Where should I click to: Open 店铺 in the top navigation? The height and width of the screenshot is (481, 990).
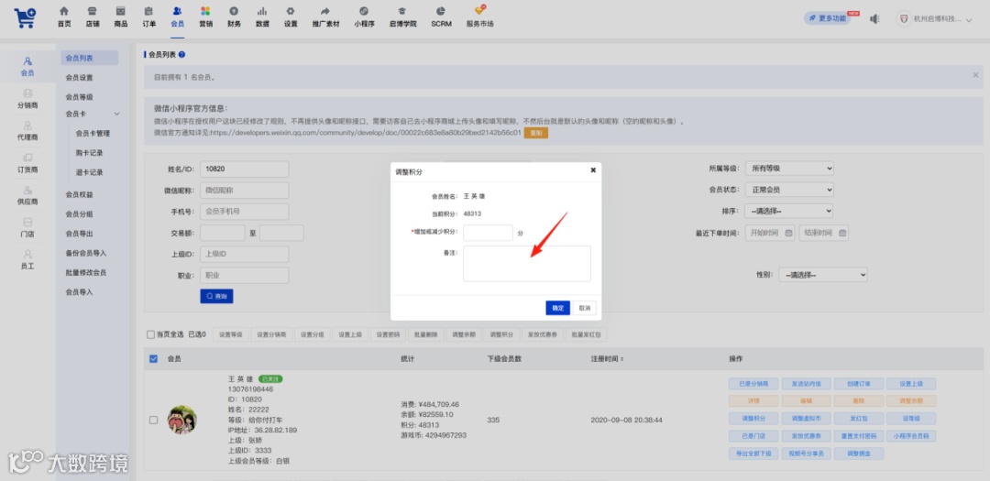pyautogui.click(x=93, y=16)
